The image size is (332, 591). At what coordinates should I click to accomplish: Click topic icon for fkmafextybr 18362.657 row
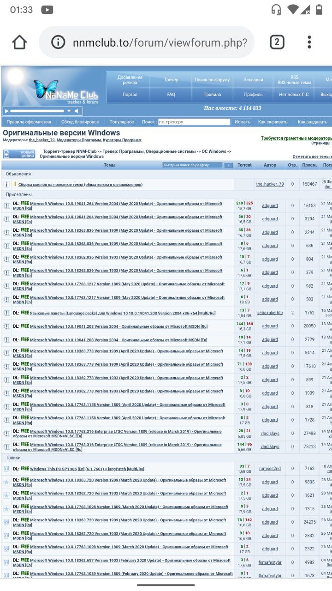[x=6, y=562]
